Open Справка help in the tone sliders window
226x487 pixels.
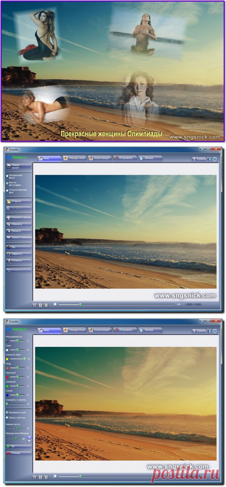199,331
